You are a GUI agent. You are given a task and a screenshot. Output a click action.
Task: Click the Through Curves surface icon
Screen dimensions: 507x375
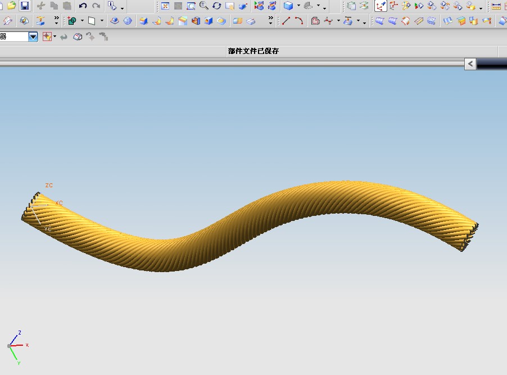click(x=392, y=21)
